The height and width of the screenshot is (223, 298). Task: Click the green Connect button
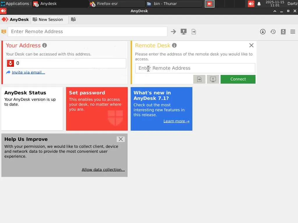click(238, 79)
